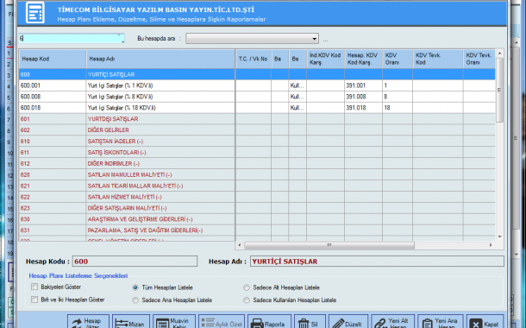Screen dimensions: 526x328
Task: Click the document icon in header banner
Action: [35, 13]
